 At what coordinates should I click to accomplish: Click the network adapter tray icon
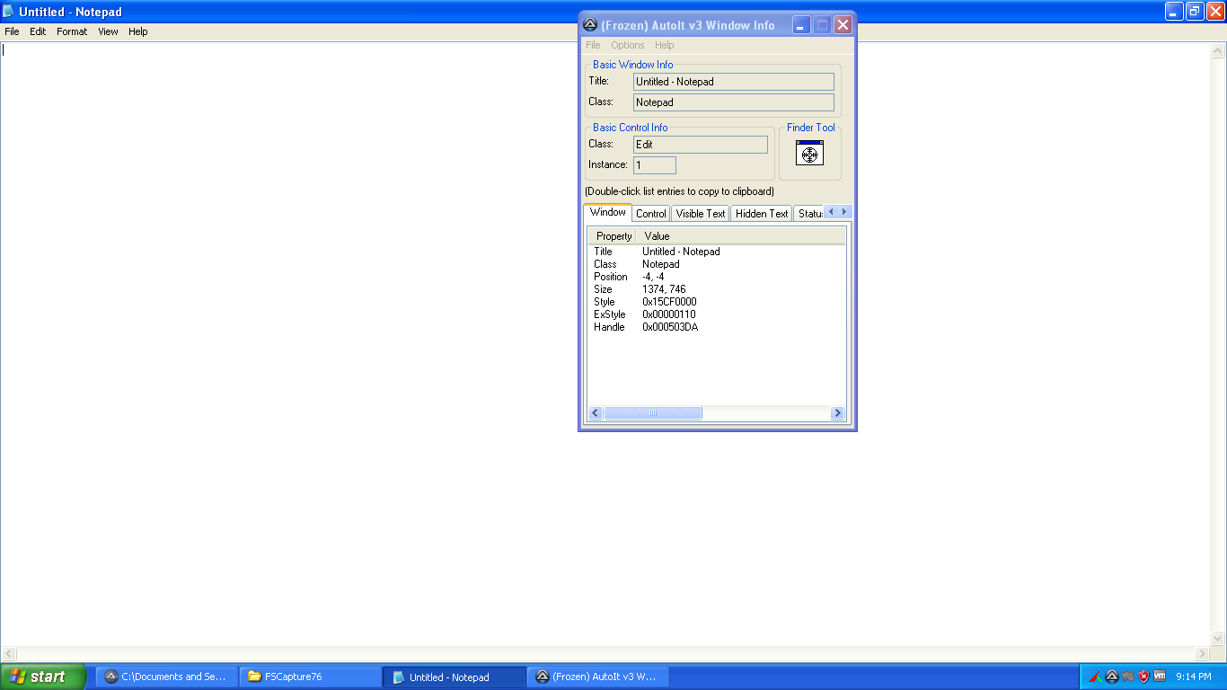coord(1127,676)
